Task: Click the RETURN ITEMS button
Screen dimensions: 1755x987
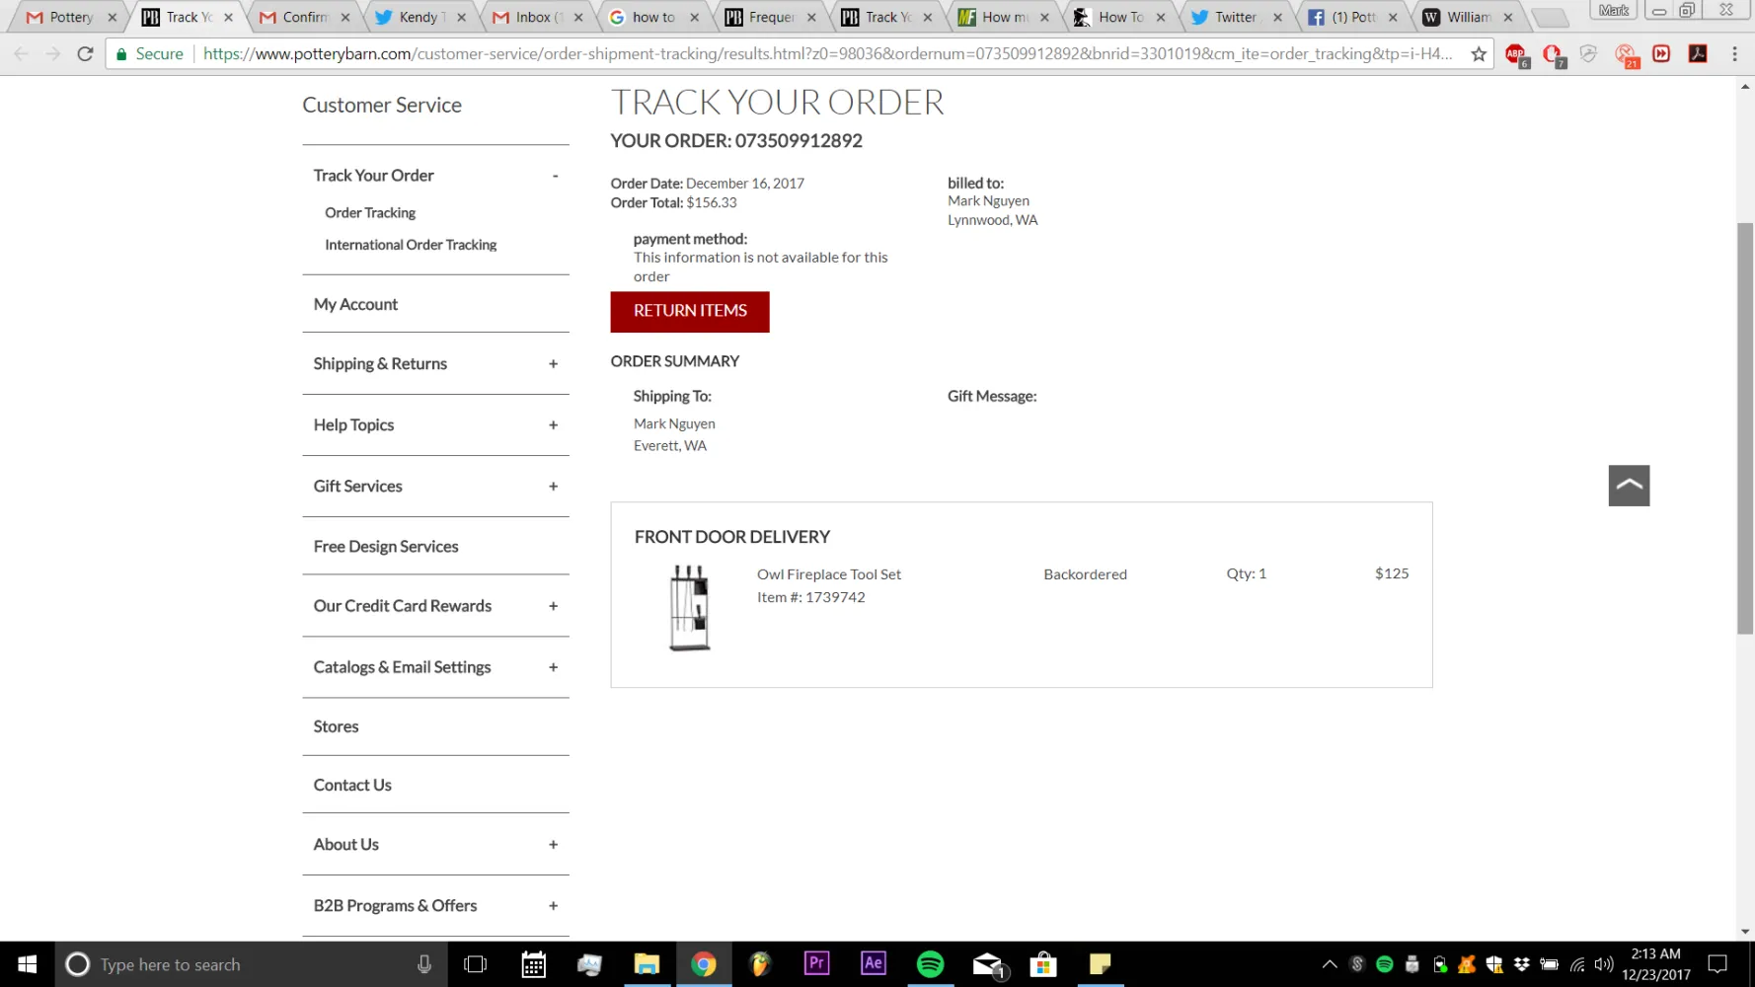Action: click(690, 311)
